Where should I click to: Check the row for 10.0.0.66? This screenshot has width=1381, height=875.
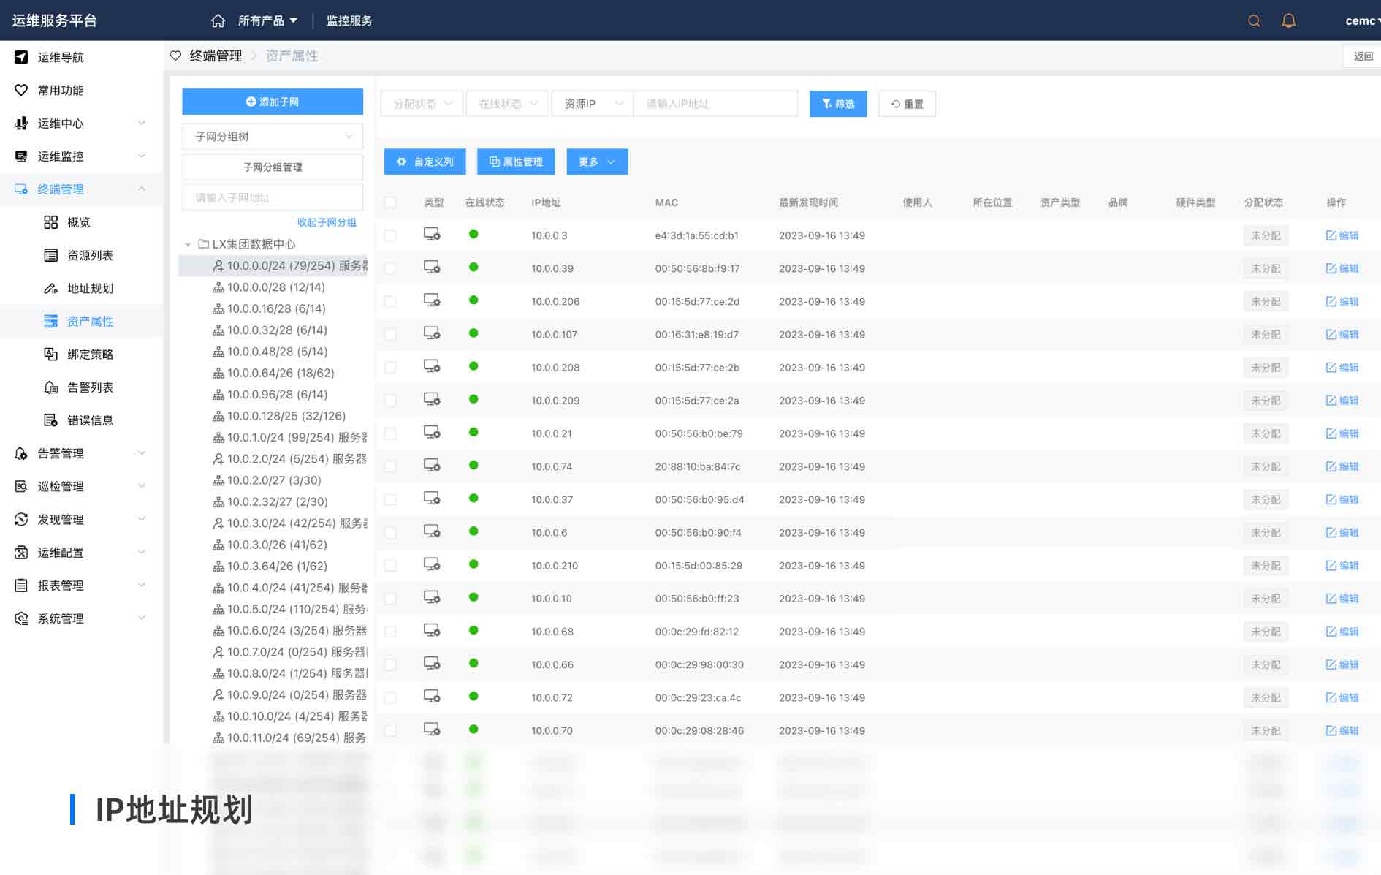(390, 664)
